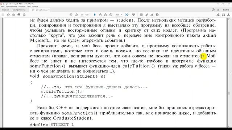Open the Окно menu
Viewport: 232px width, 130px height.
(29, 6)
